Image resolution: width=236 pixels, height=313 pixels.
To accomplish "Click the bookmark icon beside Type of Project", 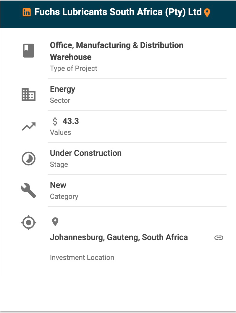I will [x=29, y=51].
